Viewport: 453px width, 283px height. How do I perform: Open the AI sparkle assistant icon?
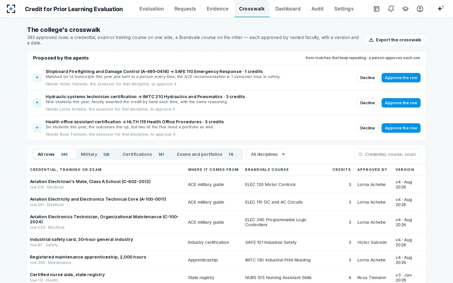[x=440, y=8]
